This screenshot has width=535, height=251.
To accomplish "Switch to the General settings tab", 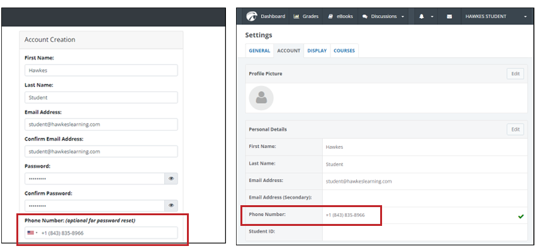I will (259, 51).
